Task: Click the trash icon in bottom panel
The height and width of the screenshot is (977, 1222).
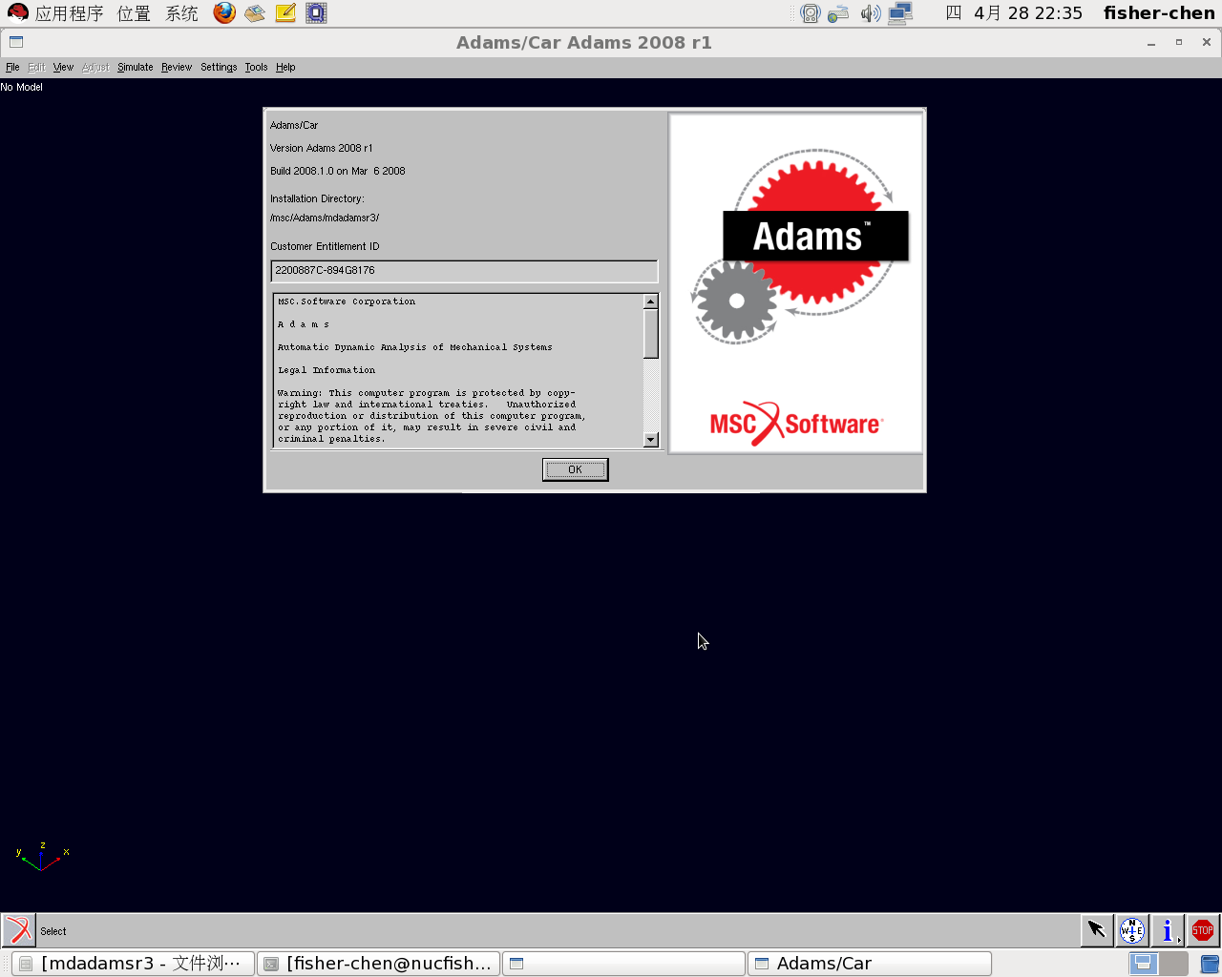Action: (1210, 964)
